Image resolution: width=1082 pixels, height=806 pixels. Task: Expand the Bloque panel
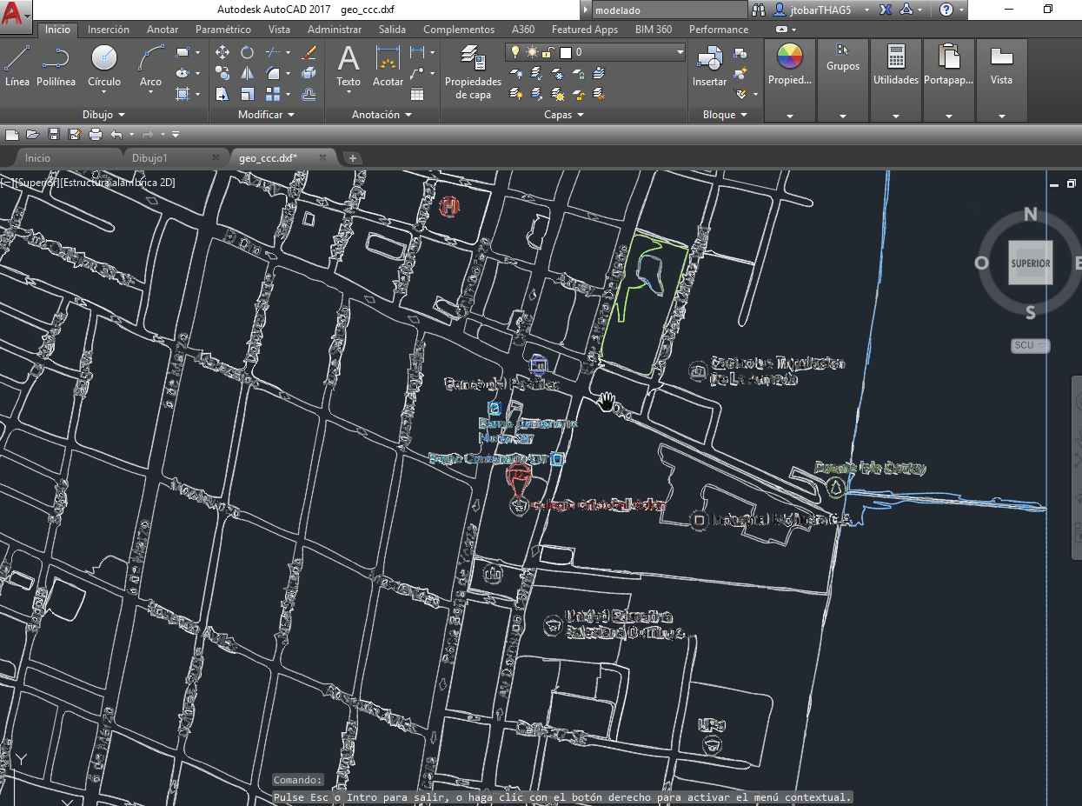pos(725,115)
